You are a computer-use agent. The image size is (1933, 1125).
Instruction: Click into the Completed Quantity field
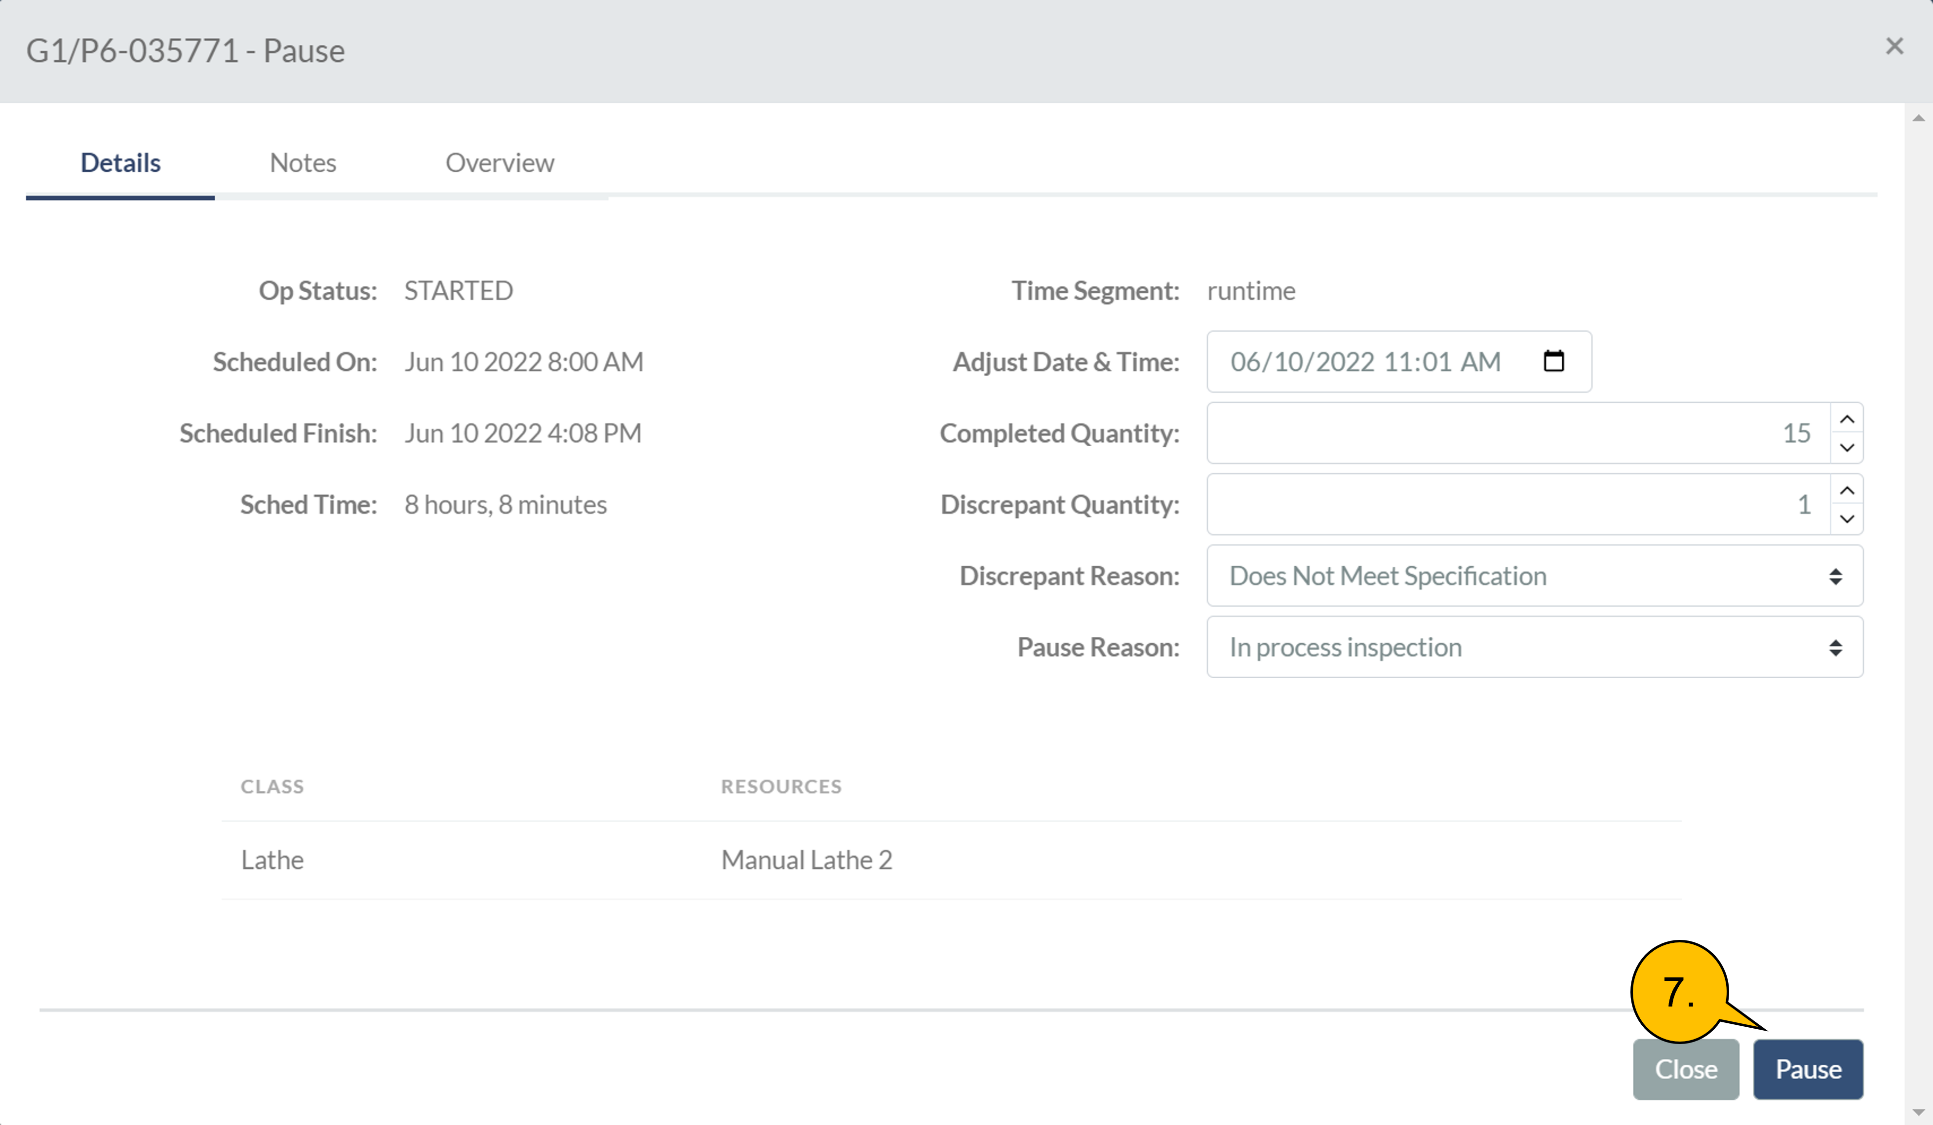(x=1517, y=433)
